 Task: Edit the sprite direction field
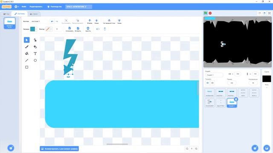click(253, 83)
